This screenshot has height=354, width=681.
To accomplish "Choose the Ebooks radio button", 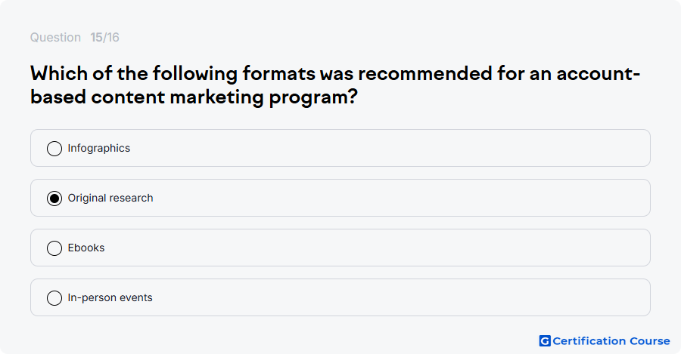I will tap(54, 248).
